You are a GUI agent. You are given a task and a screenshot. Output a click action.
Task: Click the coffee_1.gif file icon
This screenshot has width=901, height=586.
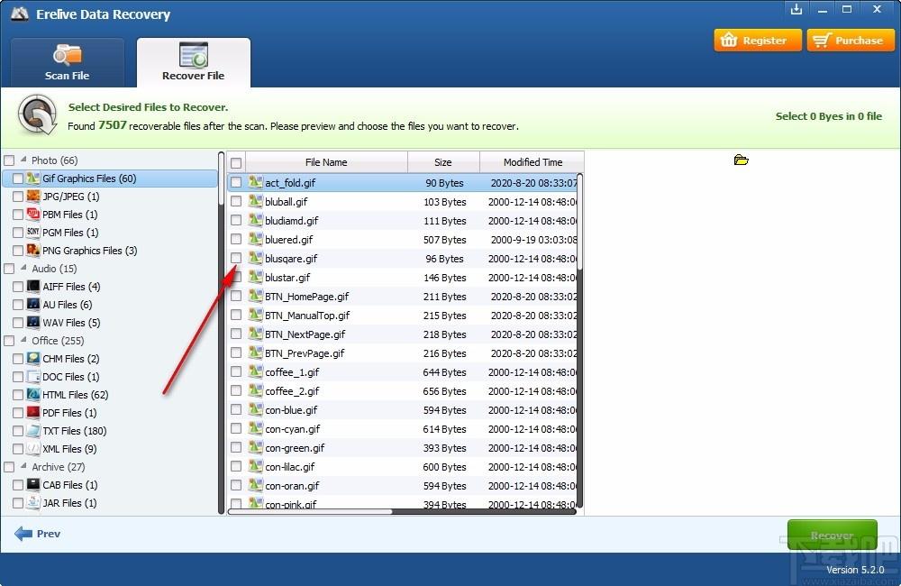pos(256,372)
